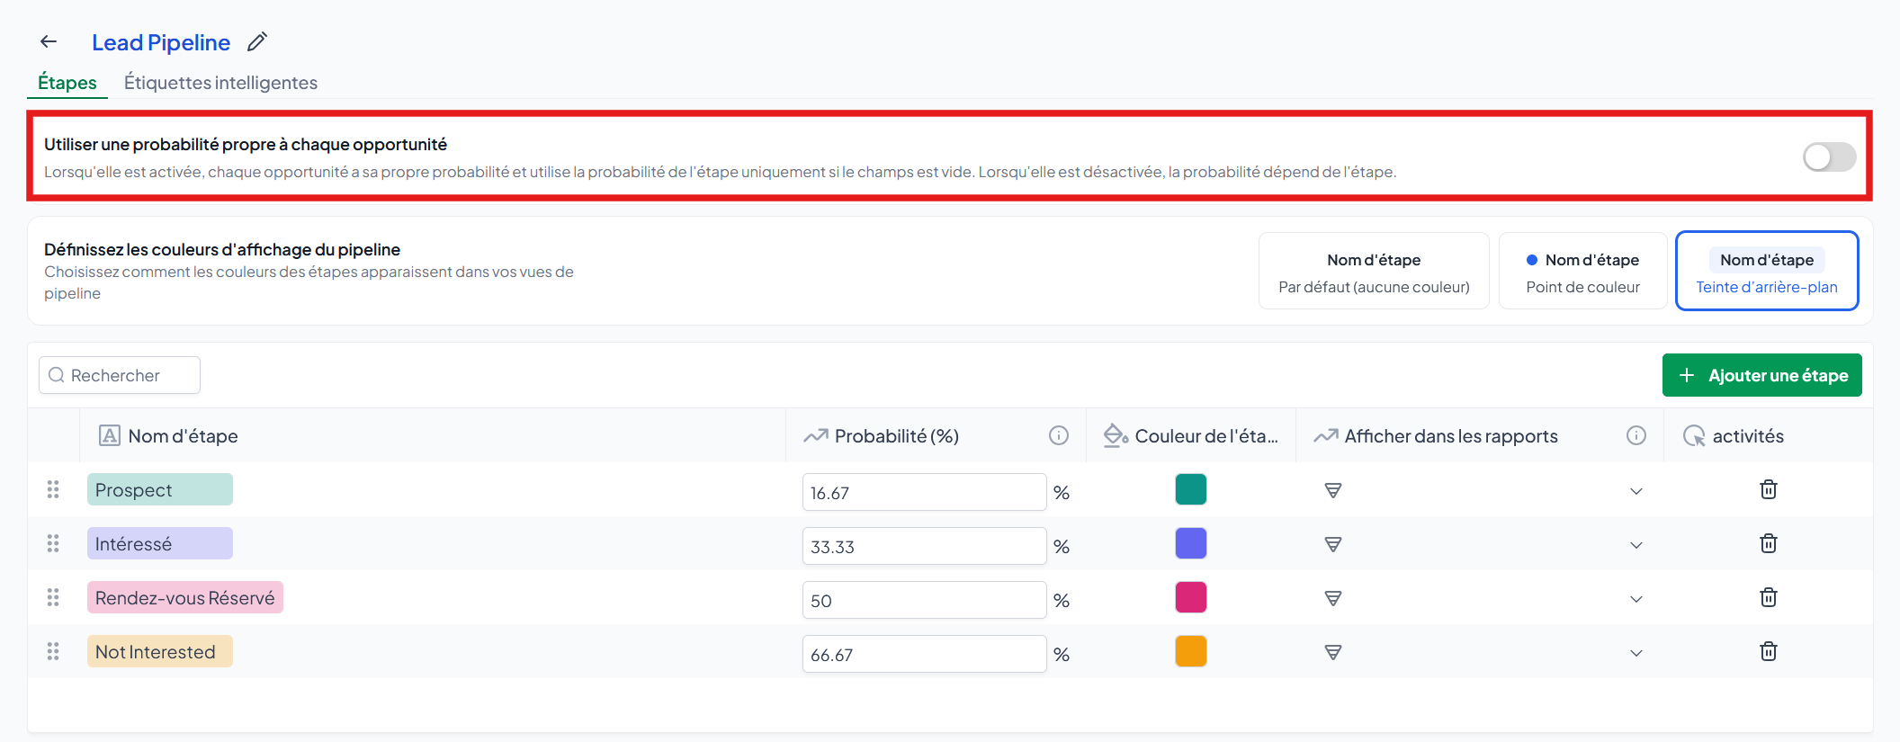Click the funnel icon in Intéressé row

tap(1333, 544)
